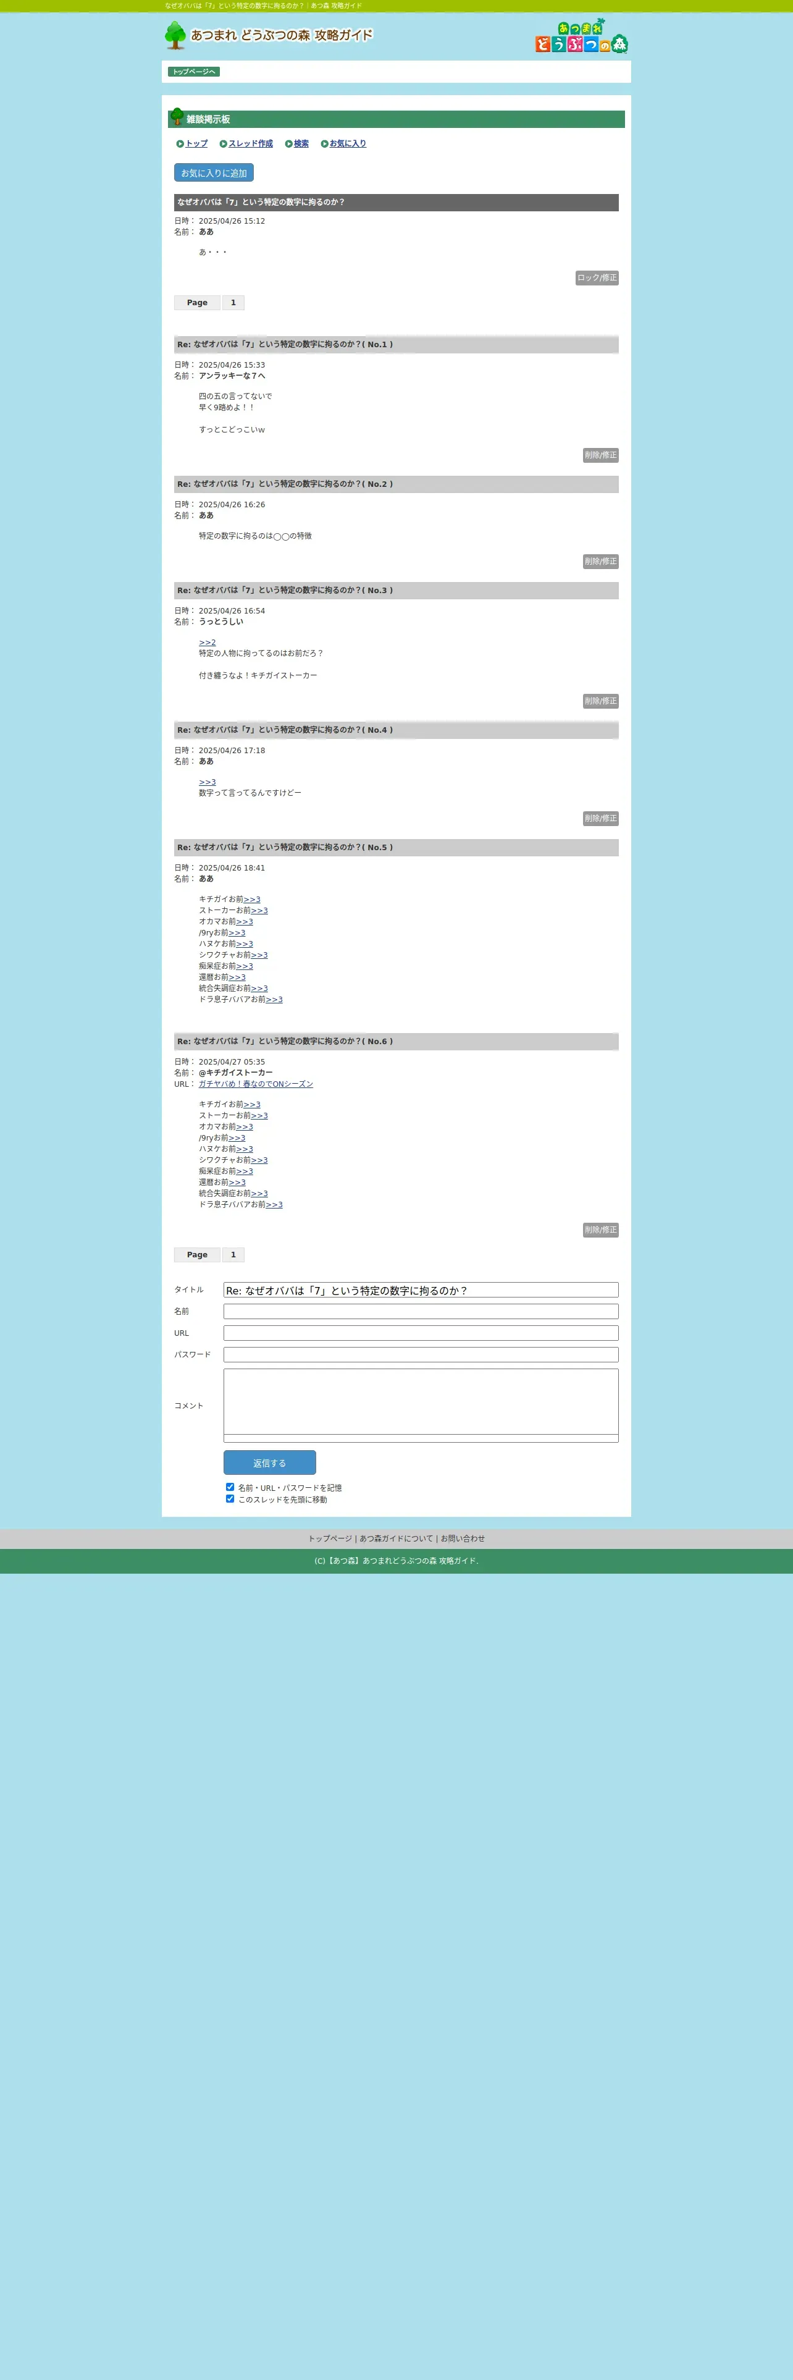This screenshot has height=2380, width=793.
Task: Open the お気に入り link
Action: pyautogui.click(x=348, y=144)
